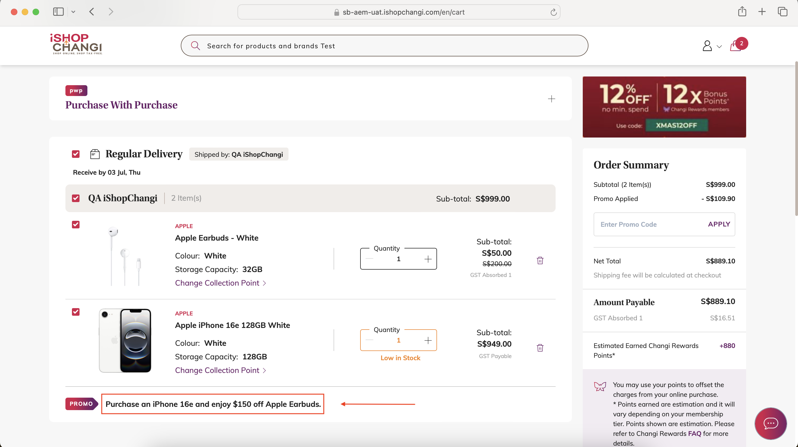Increase iPhone 16e quantity with plus

point(428,340)
